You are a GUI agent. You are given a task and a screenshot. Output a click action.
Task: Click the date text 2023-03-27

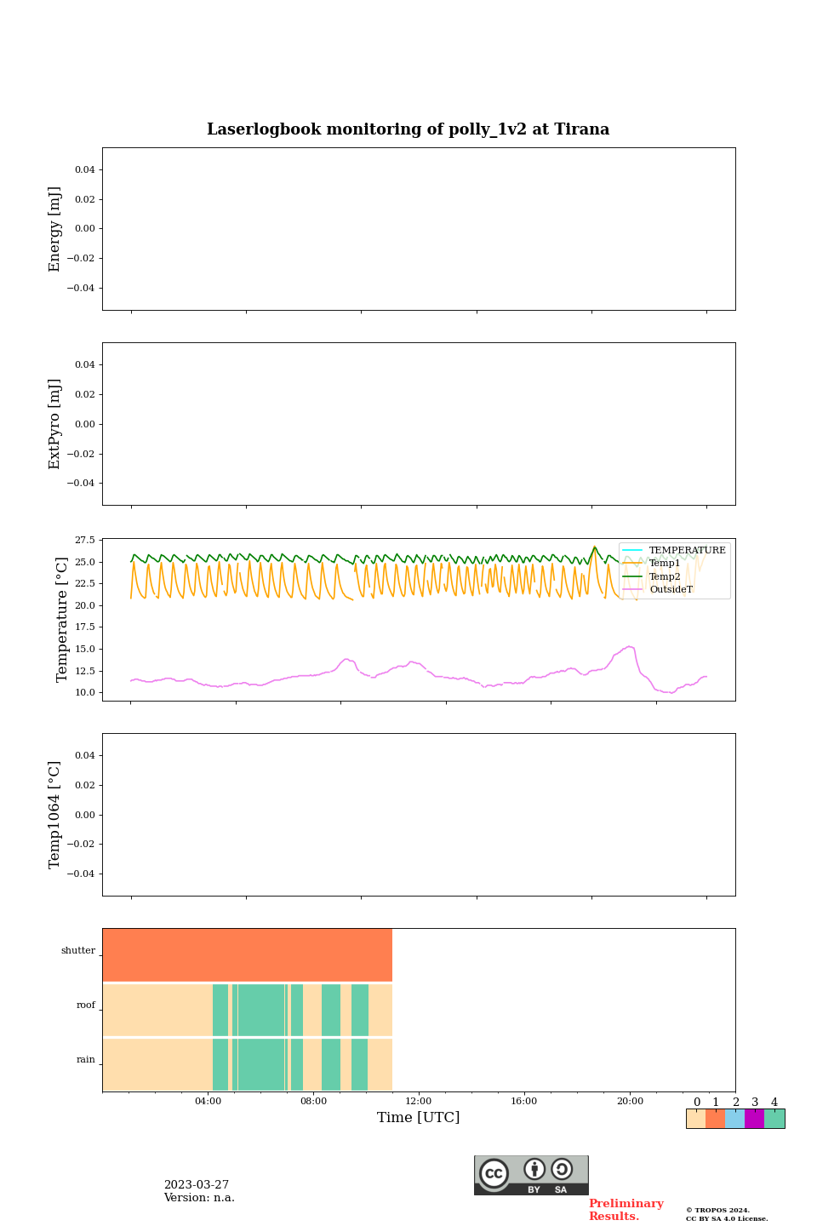(x=197, y=1185)
